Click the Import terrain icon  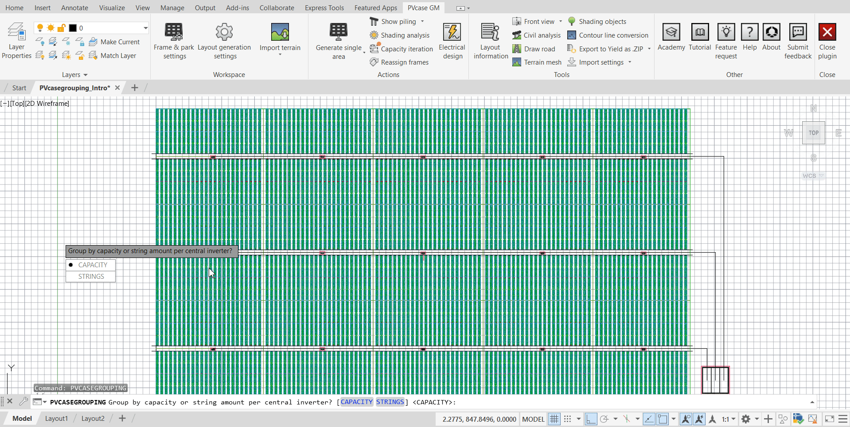(x=280, y=33)
